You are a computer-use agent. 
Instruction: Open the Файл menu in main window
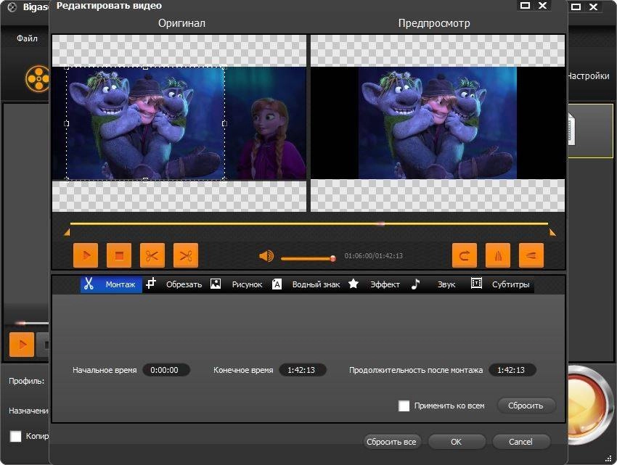click(x=27, y=38)
